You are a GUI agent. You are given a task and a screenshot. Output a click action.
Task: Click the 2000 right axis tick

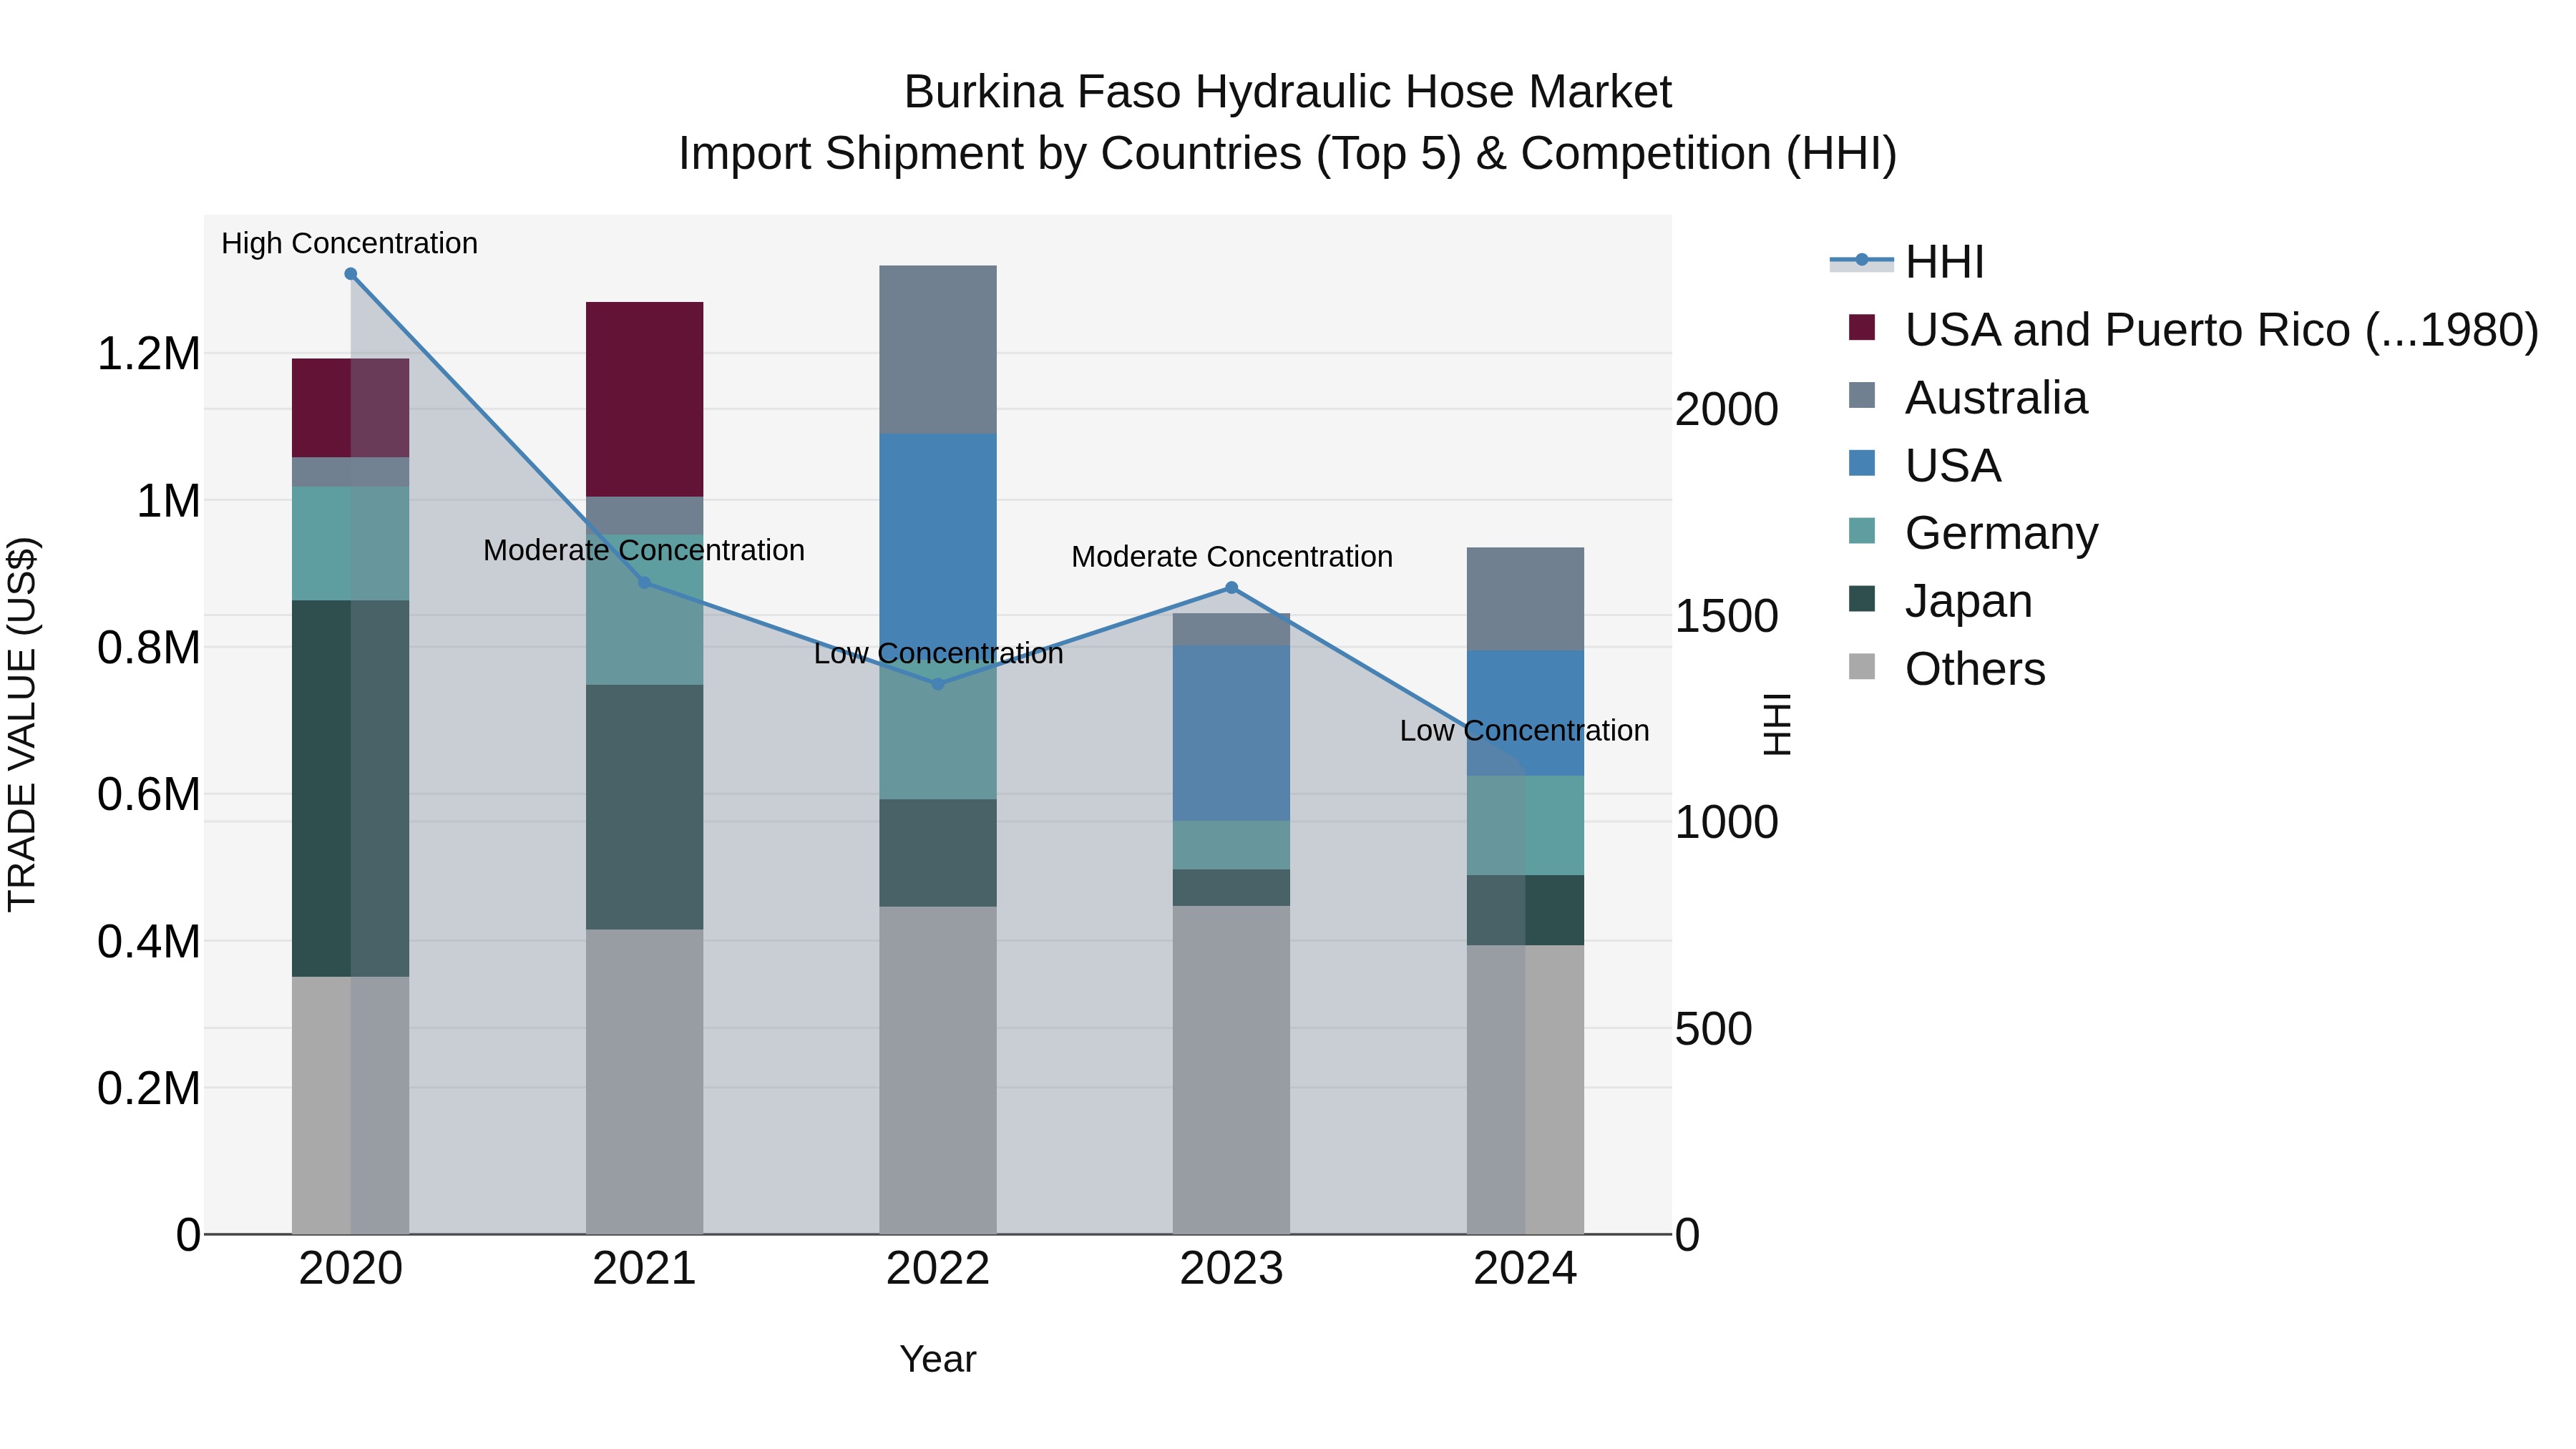point(1726,410)
